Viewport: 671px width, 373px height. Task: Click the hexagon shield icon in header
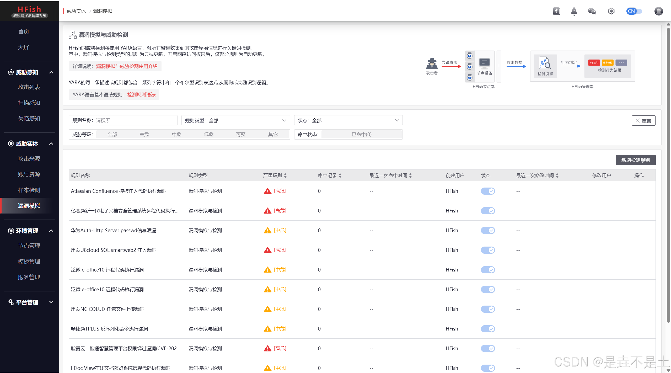click(x=611, y=11)
